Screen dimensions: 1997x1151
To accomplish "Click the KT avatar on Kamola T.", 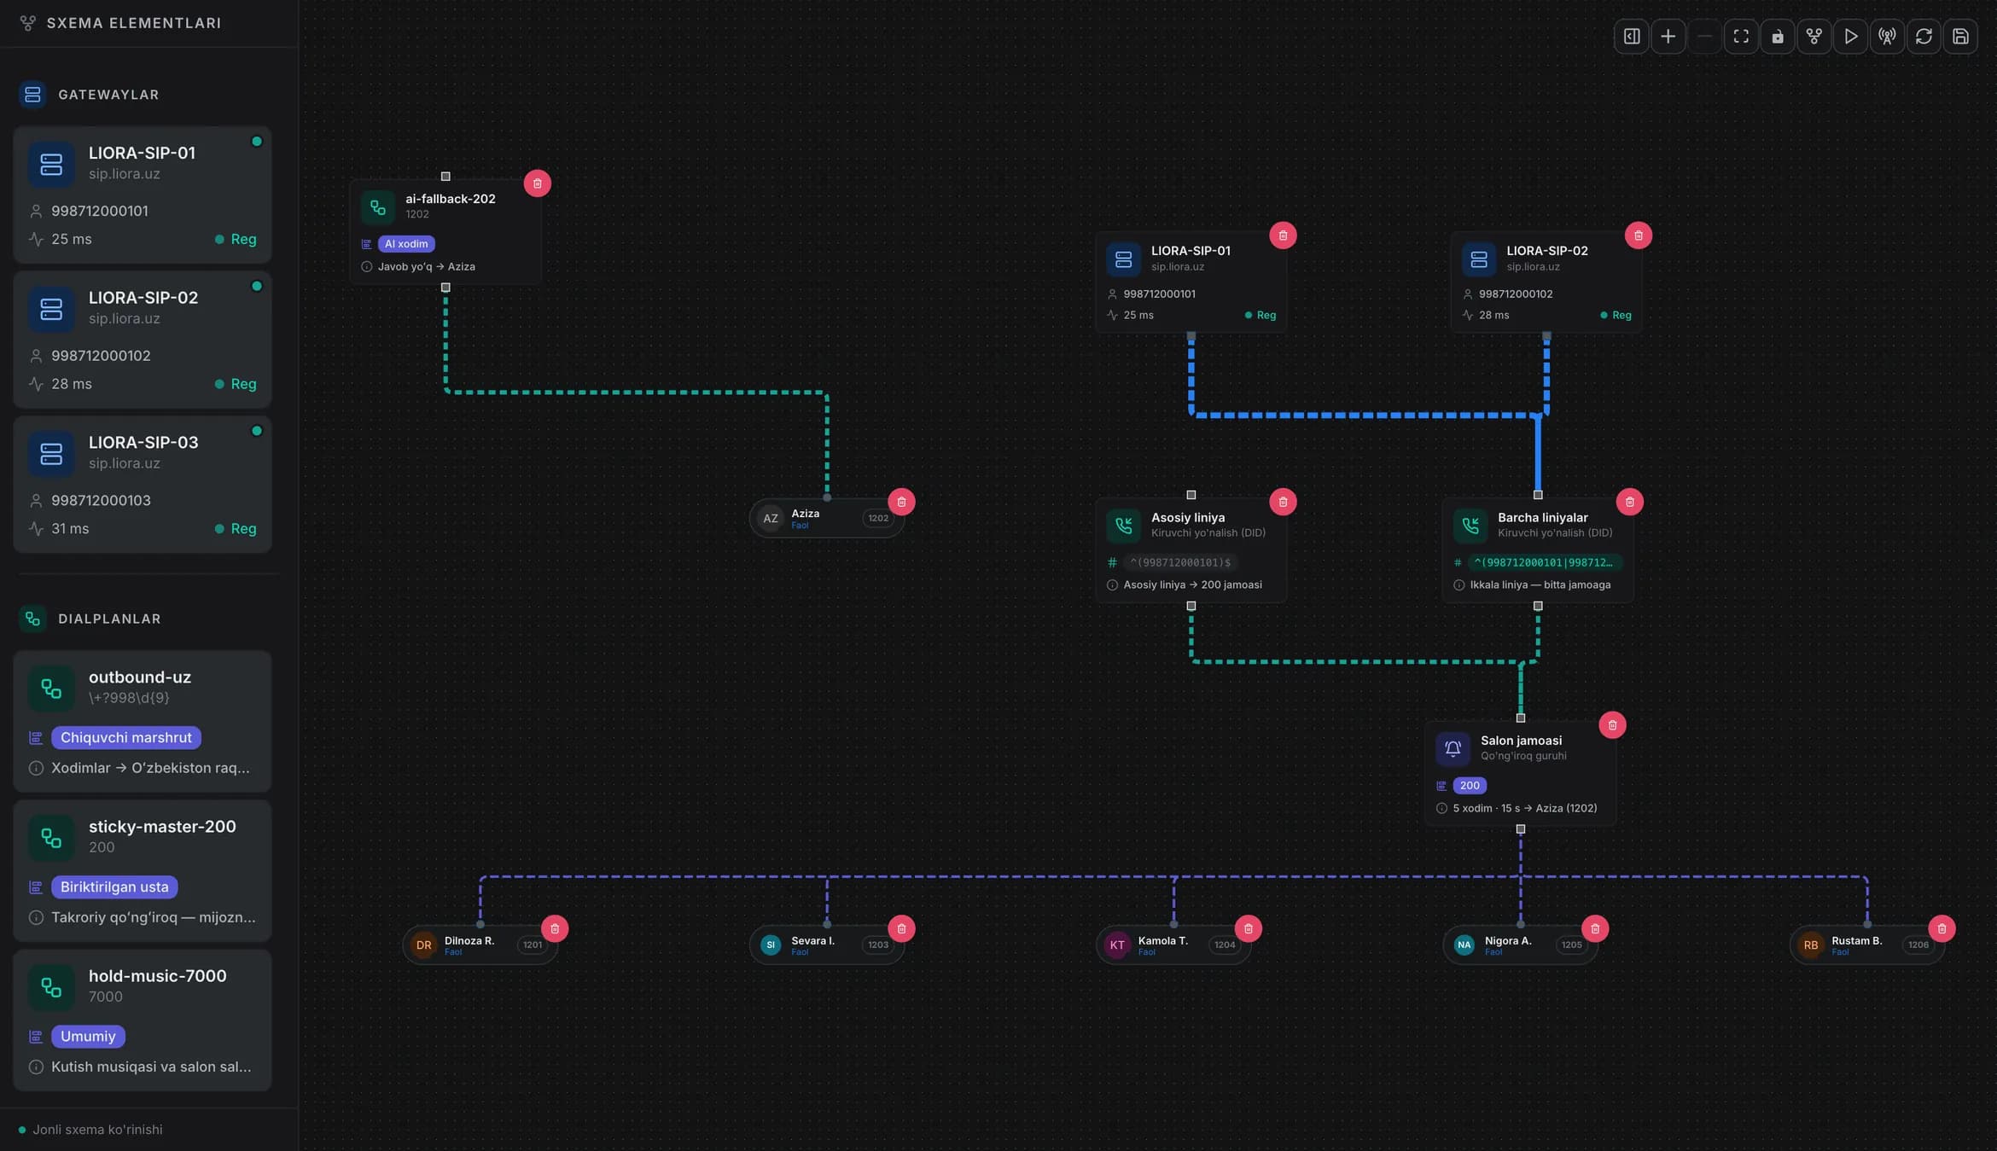I will (x=1117, y=945).
